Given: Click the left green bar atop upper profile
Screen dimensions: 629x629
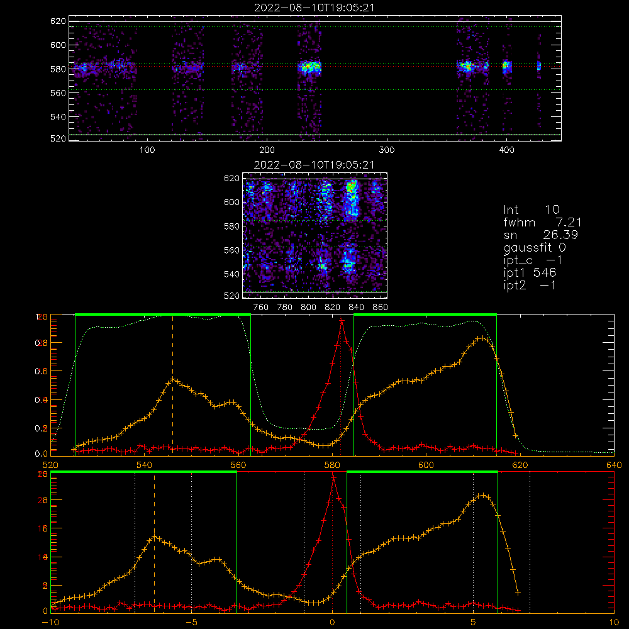Looking at the screenshot, I should [x=163, y=315].
